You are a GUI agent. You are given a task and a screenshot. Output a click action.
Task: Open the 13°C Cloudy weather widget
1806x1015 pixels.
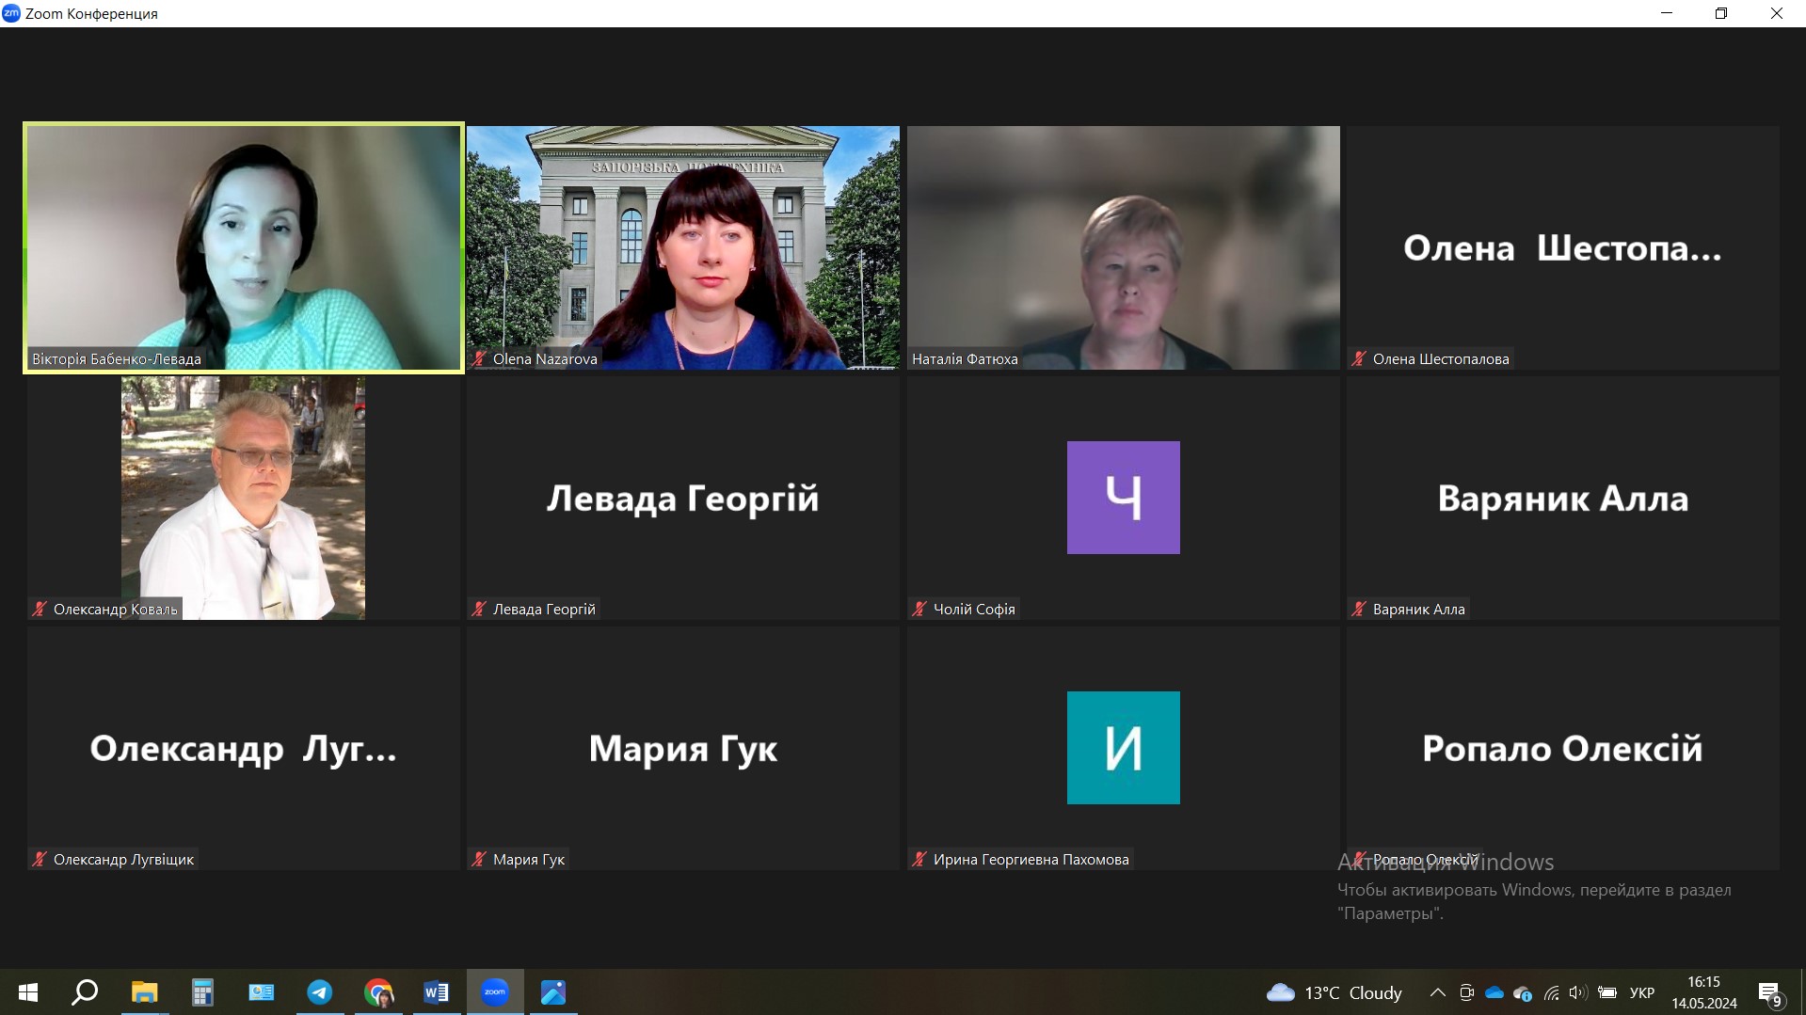click(1335, 992)
